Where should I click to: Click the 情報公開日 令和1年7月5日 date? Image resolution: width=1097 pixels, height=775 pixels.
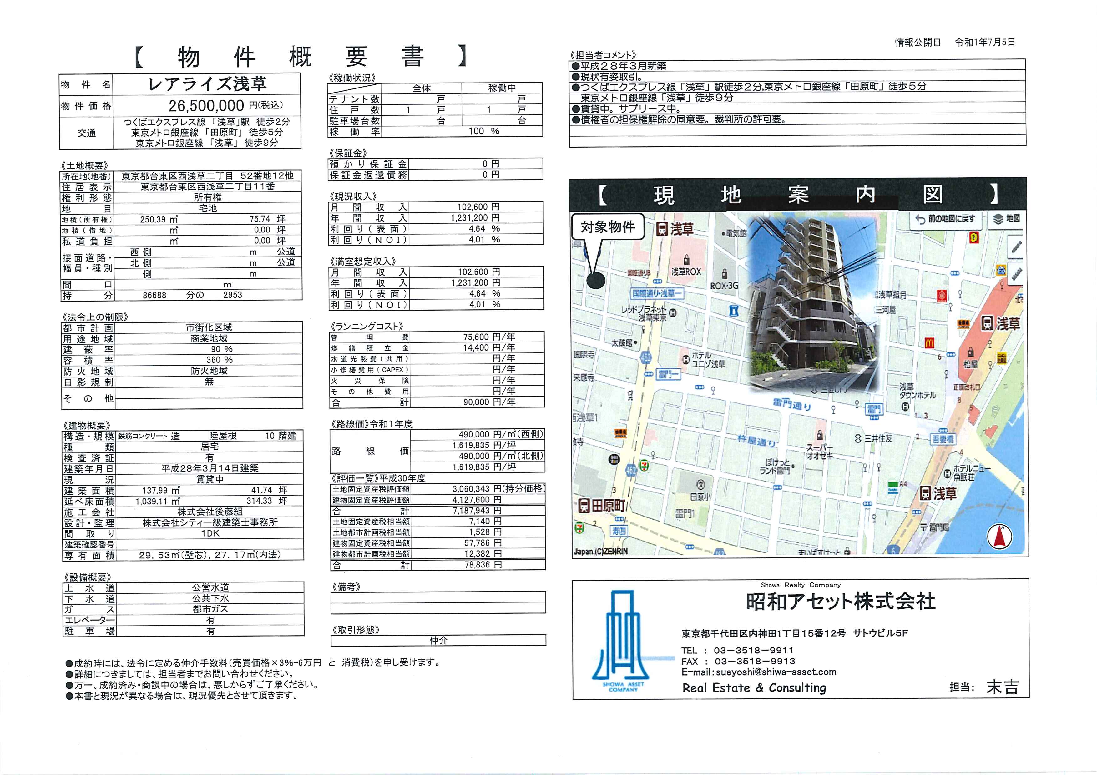955,42
